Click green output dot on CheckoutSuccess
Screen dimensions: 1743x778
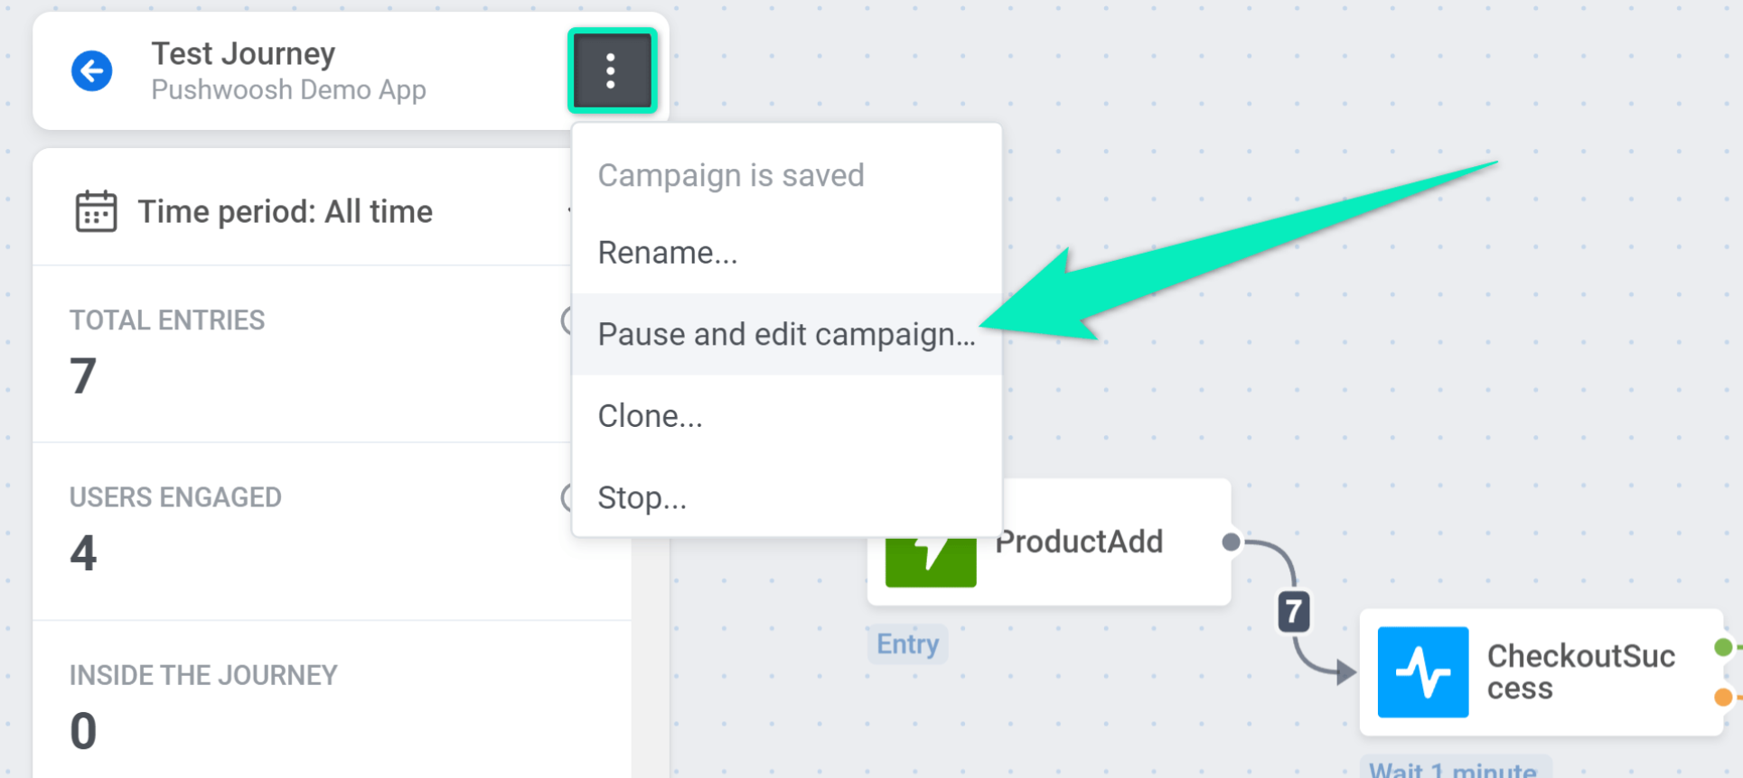tap(1723, 647)
